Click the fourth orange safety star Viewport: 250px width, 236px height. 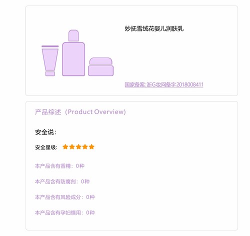85,147
